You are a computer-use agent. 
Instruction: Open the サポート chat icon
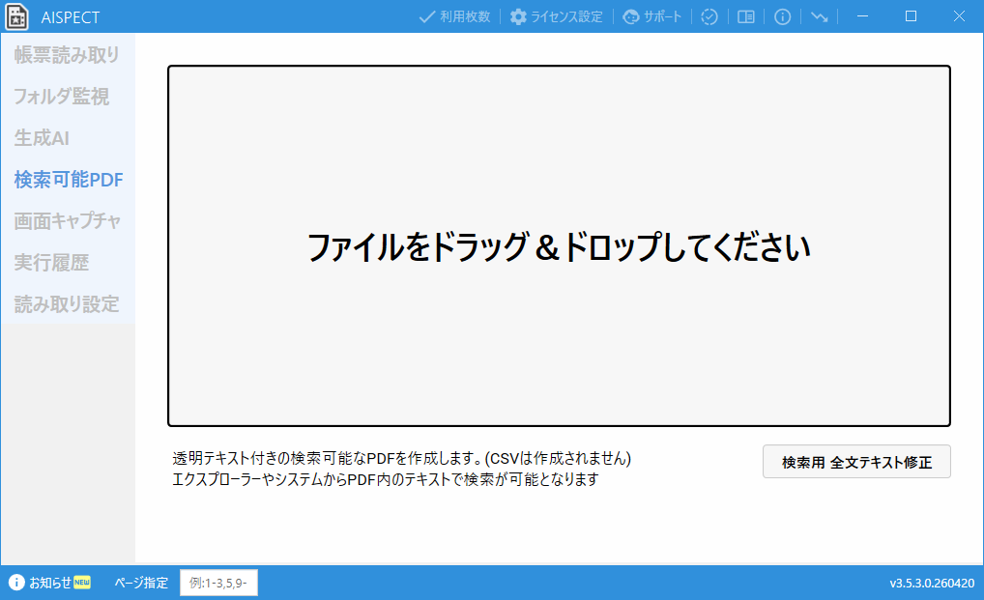630,16
